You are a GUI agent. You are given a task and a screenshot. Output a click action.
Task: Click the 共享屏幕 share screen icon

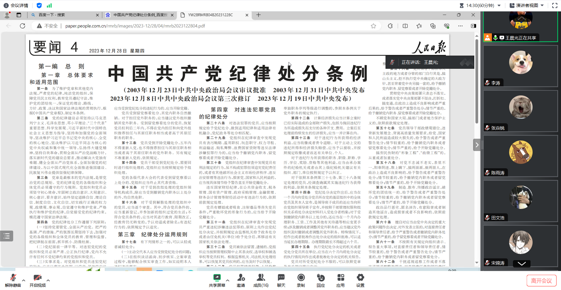coord(217,278)
